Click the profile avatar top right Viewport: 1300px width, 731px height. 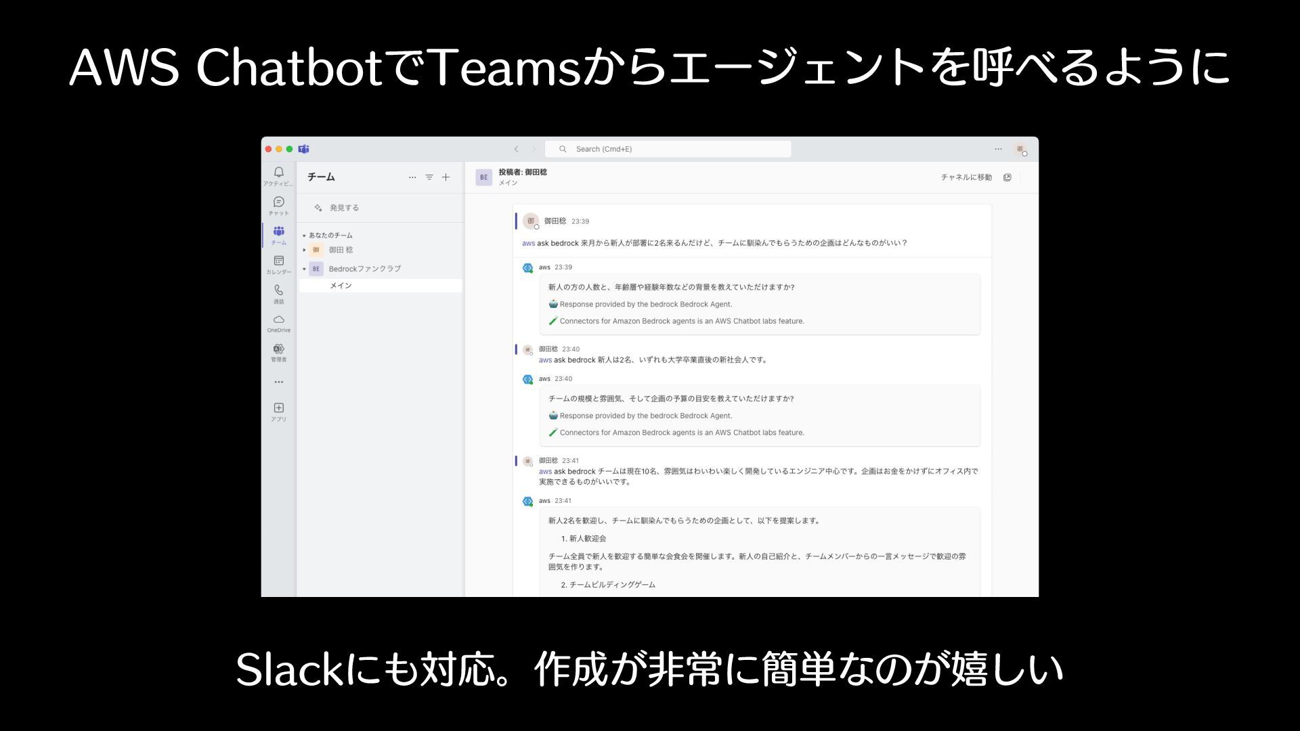[1020, 150]
